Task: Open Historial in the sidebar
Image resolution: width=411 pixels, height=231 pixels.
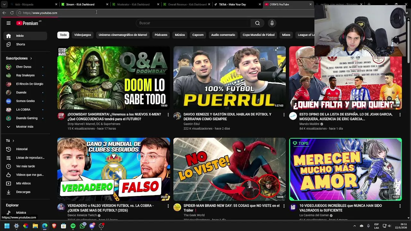Action: point(26,149)
